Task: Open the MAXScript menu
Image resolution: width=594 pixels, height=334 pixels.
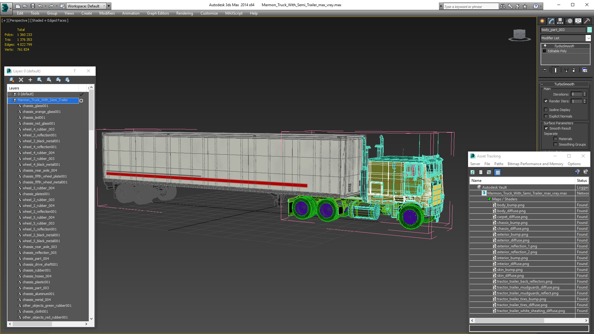Action: (234, 13)
